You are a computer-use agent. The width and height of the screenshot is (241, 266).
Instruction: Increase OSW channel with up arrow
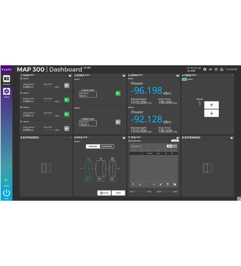[211, 105]
